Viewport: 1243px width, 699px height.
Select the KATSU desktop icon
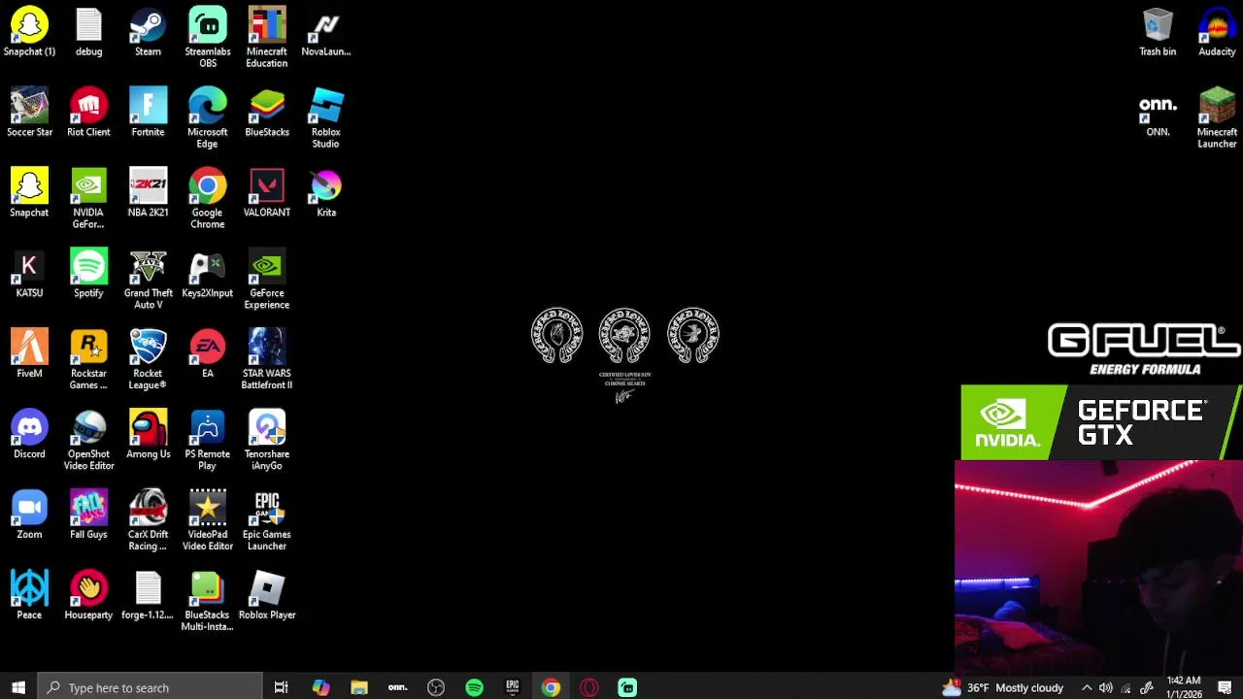coord(29,274)
